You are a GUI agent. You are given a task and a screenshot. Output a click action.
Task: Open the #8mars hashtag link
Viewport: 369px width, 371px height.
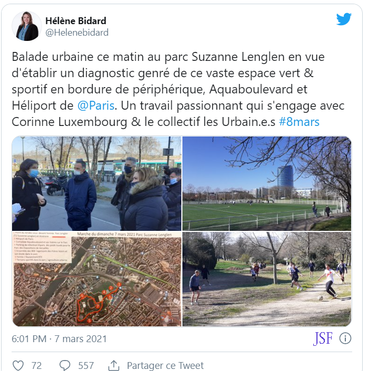(299, 122)
